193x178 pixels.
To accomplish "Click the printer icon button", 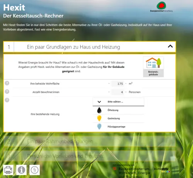I will (8, 170).
